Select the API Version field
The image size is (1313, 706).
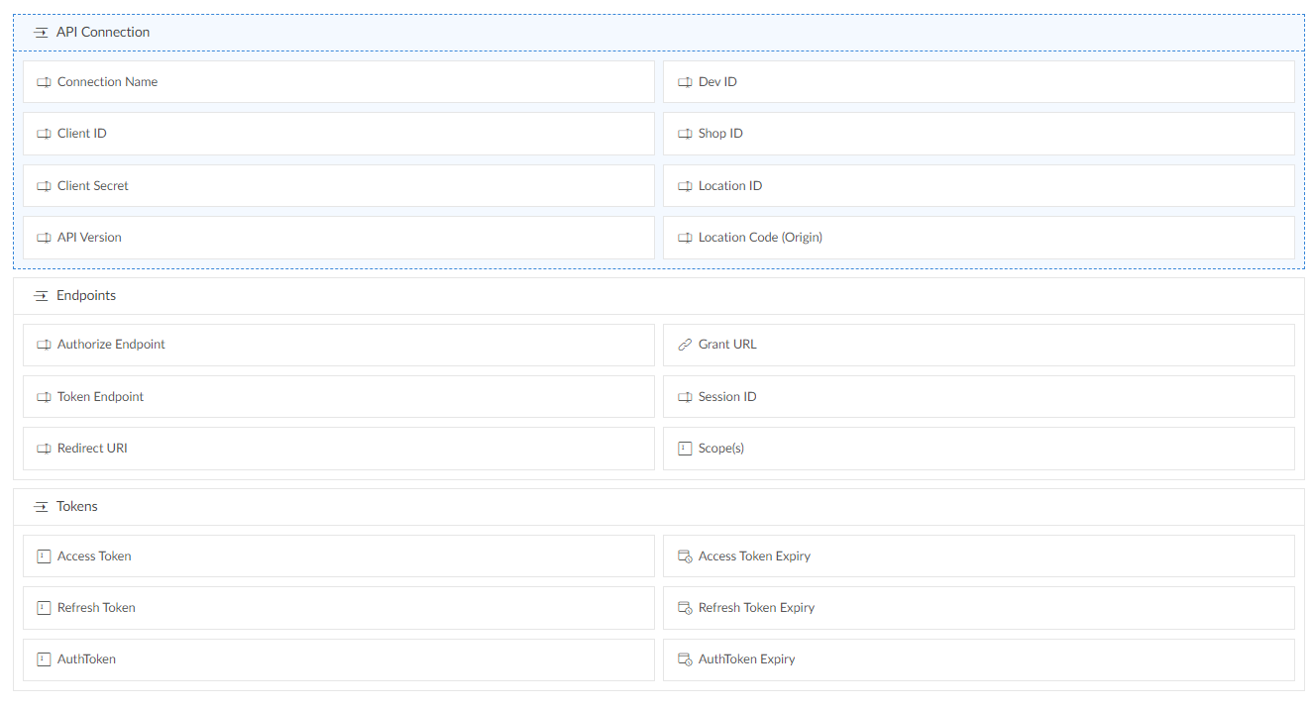click(x=338, y=238)
